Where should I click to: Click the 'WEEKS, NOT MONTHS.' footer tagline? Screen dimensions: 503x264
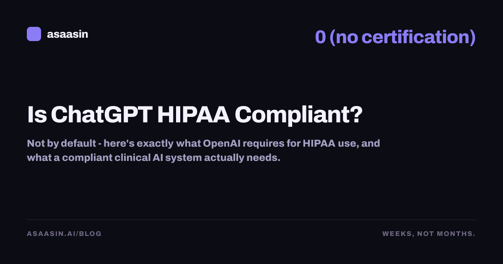click(x=429, y=233)
